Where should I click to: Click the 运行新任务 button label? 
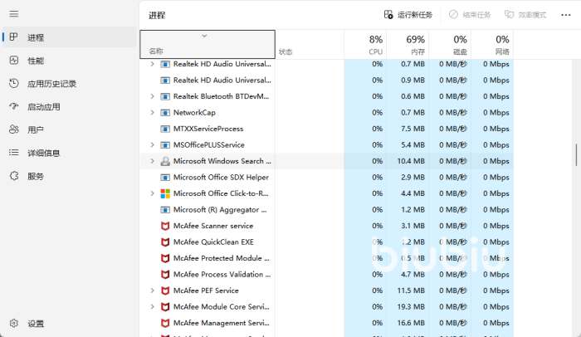click(x=415, y=15)
